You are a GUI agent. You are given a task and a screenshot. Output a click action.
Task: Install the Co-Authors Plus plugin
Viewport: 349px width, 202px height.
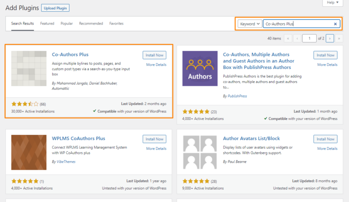click(x=155, y=55)
